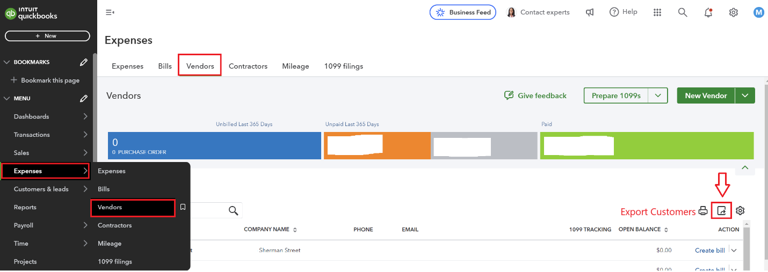
Task: Click the New Vendor button
Action: pyautogui.click(x=706, y=95)
